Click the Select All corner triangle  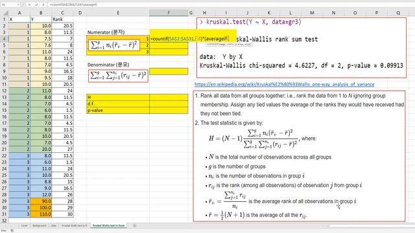[5, 13]
